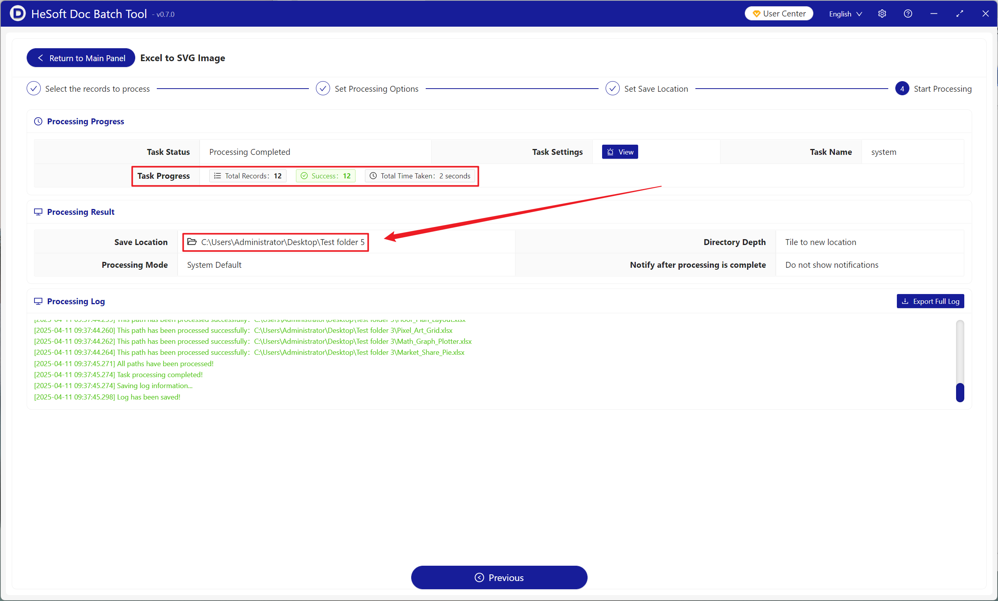The image size is (998, 601).
Task: Click the Total Time Taken clock icon
Action: 373,176
